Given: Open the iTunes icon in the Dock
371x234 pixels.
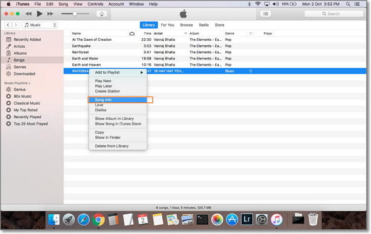Looking at the screenshot, I should point(276,220).
